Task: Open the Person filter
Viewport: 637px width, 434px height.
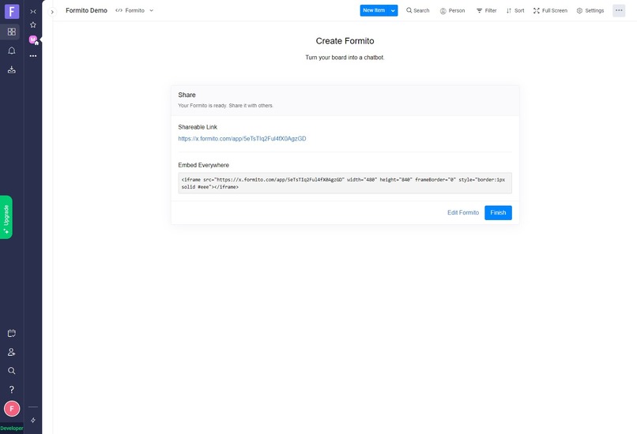Action: tap(452, 10)
